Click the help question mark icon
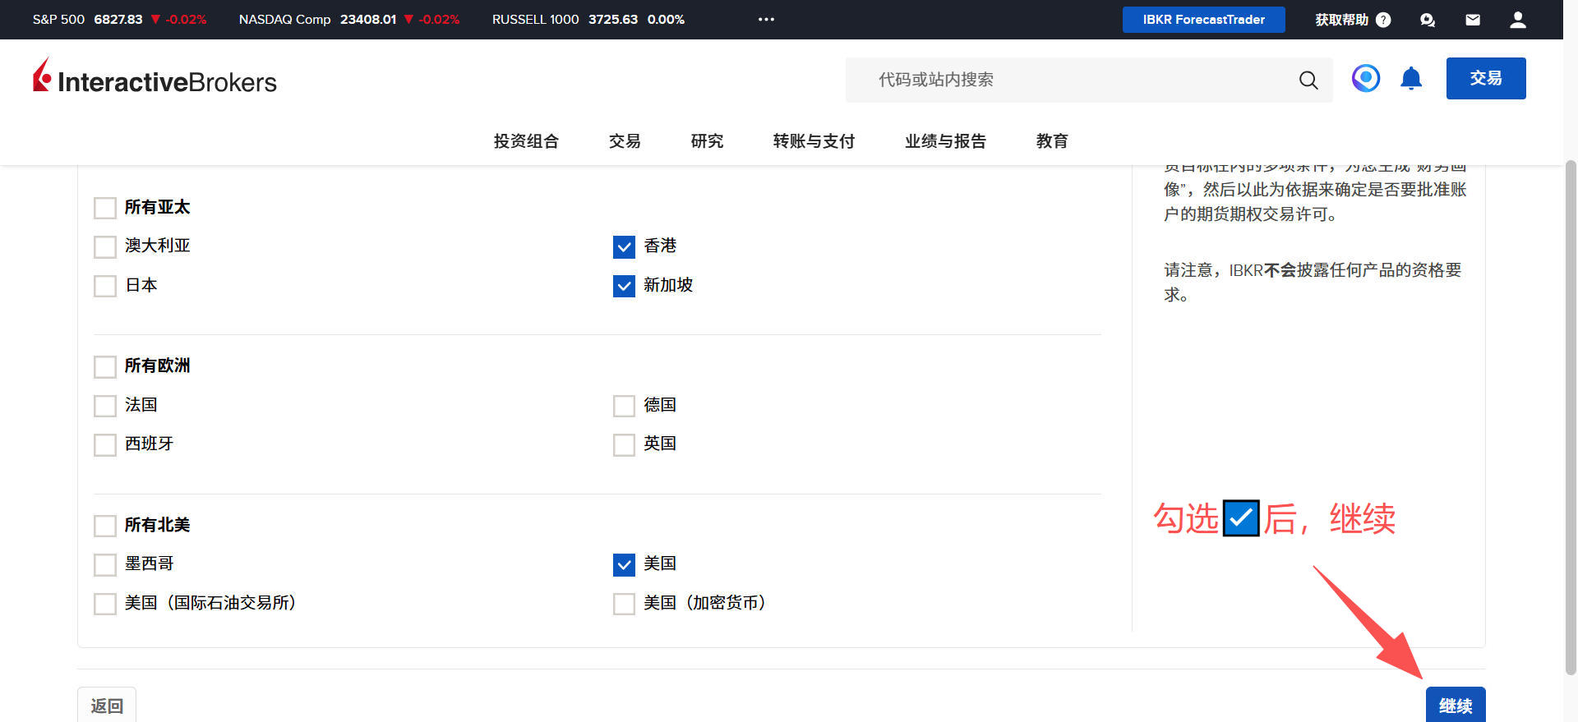The image size is (1578, 722). tap(1383, 20)
